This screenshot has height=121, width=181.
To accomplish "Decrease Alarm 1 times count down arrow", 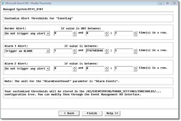I will tap(135, 52).
